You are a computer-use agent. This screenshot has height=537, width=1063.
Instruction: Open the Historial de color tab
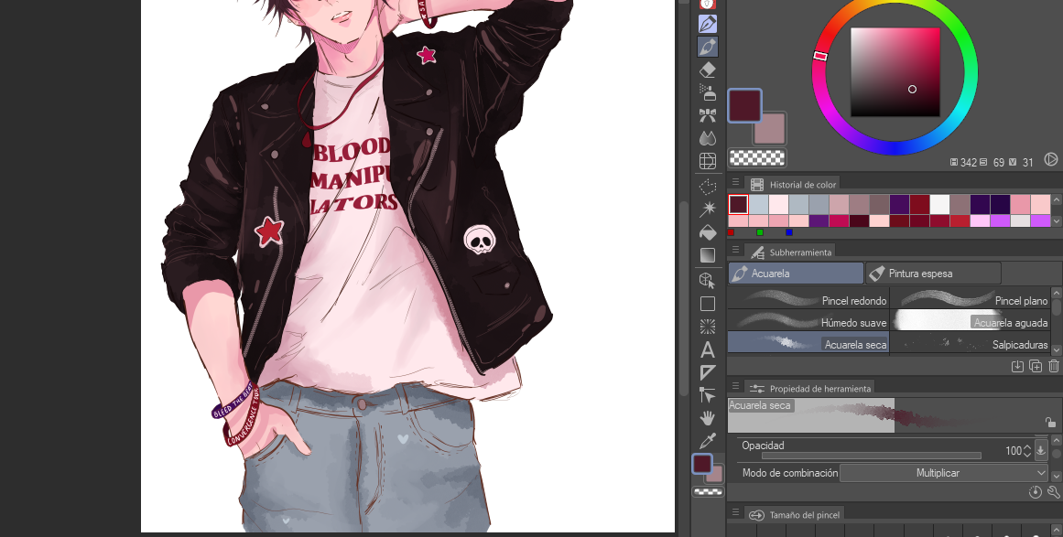pos(792,184)
